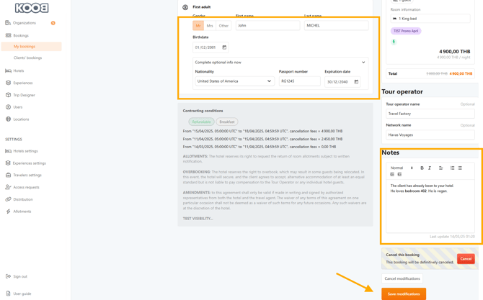Click the text alignment icon in Notes
The image size is (483, 300).
440,168
